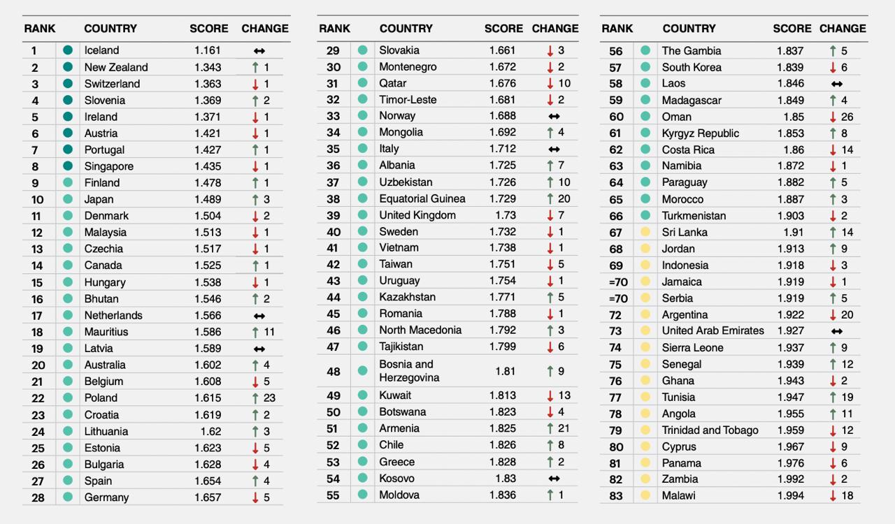Click the middle column's COUNTRY header
Screen dimensions: 895x524
(x=406, y=29)
